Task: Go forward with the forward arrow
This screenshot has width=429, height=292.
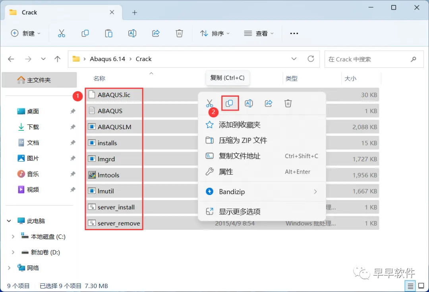Action: [28, 59]
